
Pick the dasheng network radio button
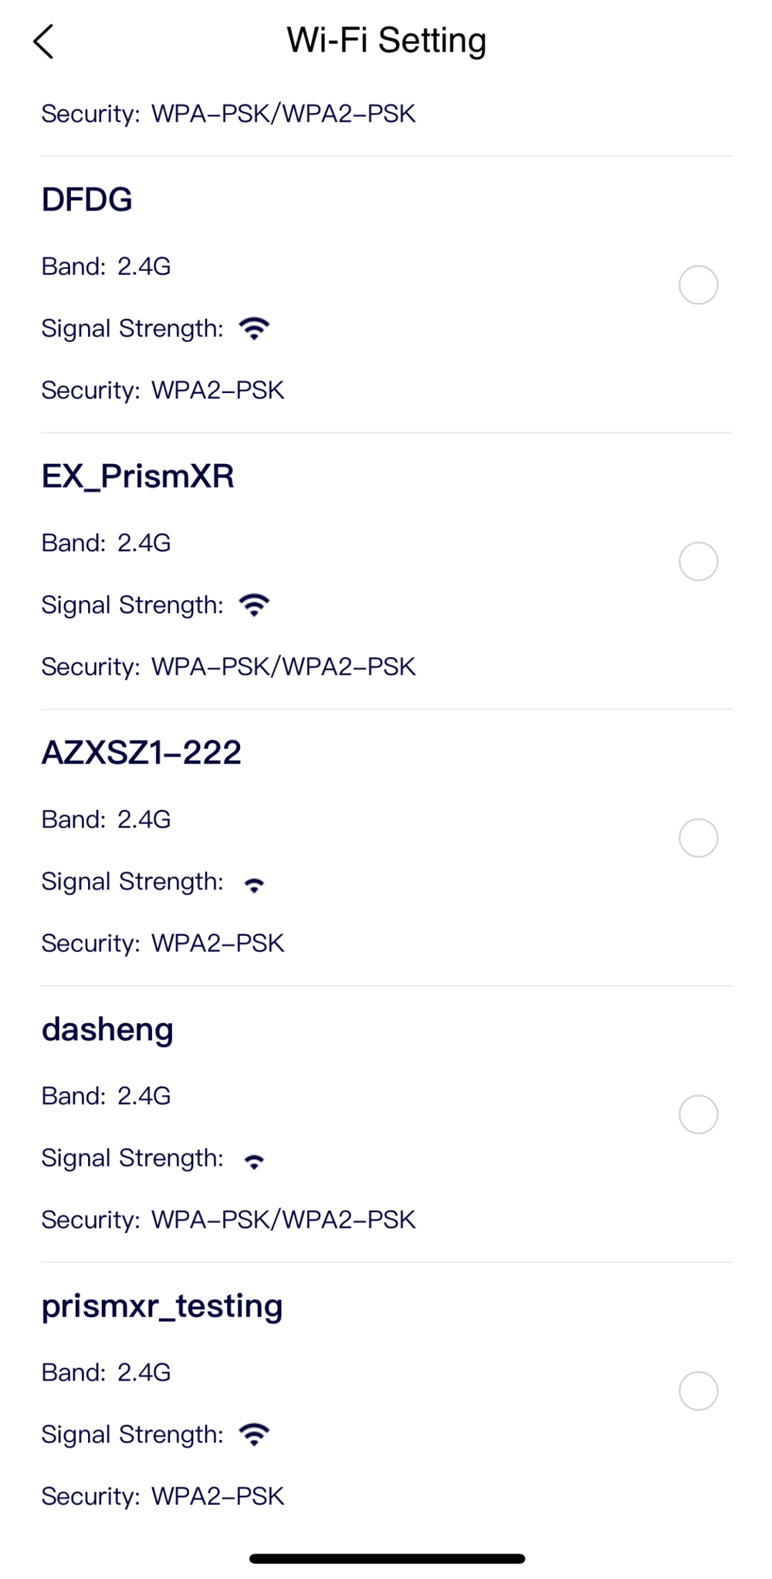[698, 1114]
